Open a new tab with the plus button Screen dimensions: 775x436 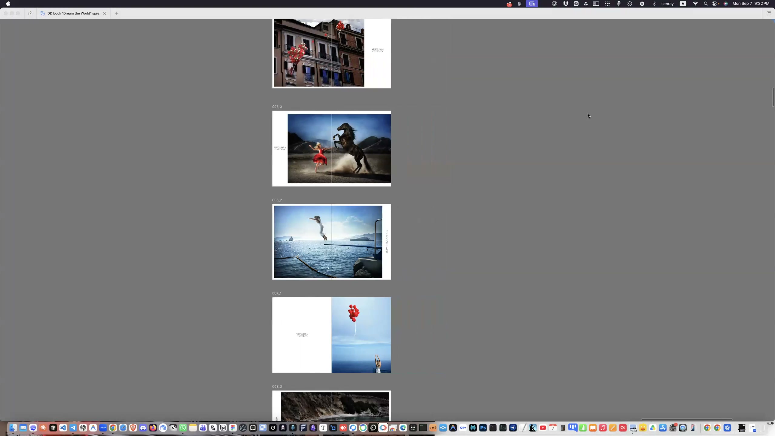(117, 13)
